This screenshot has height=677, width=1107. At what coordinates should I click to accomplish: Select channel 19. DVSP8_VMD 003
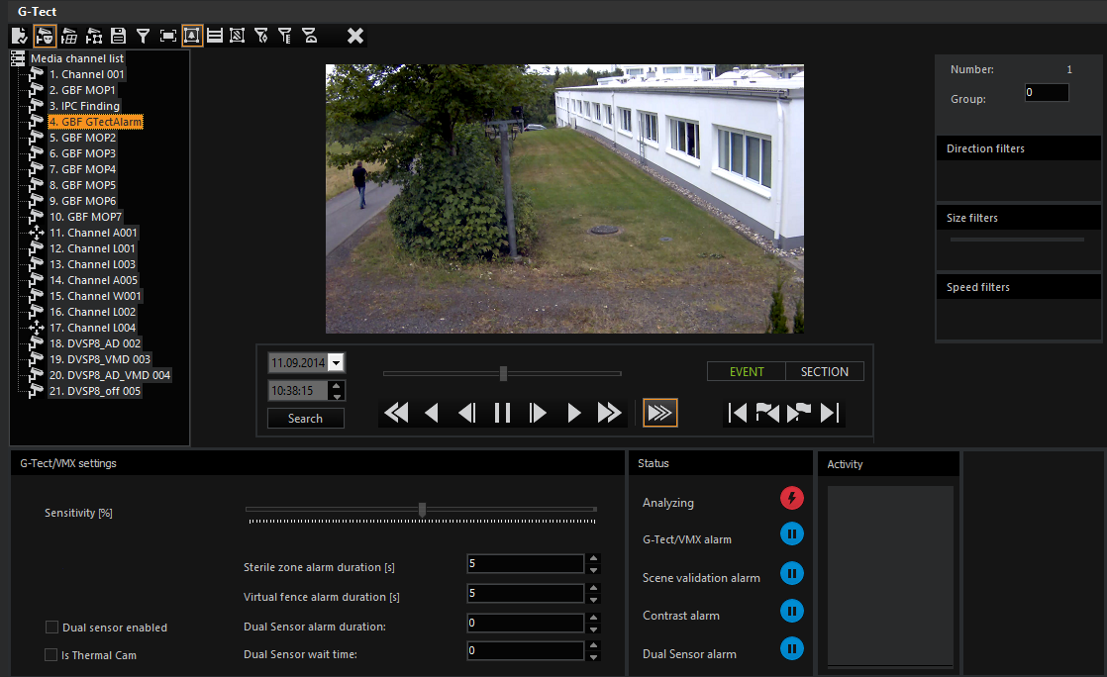point(100,359)
